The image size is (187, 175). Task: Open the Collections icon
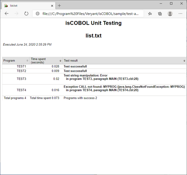[x=160, y=14]
